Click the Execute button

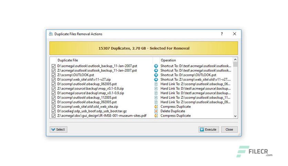pos(209,129)
